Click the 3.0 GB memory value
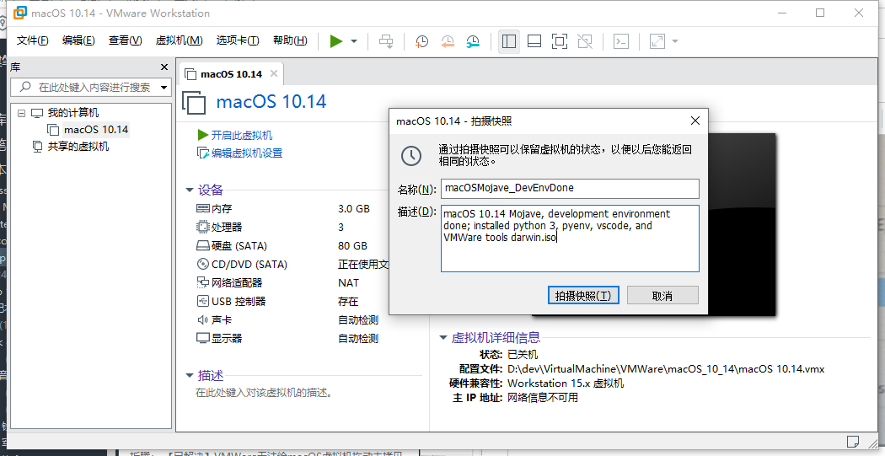 click(x=354, y=209)
